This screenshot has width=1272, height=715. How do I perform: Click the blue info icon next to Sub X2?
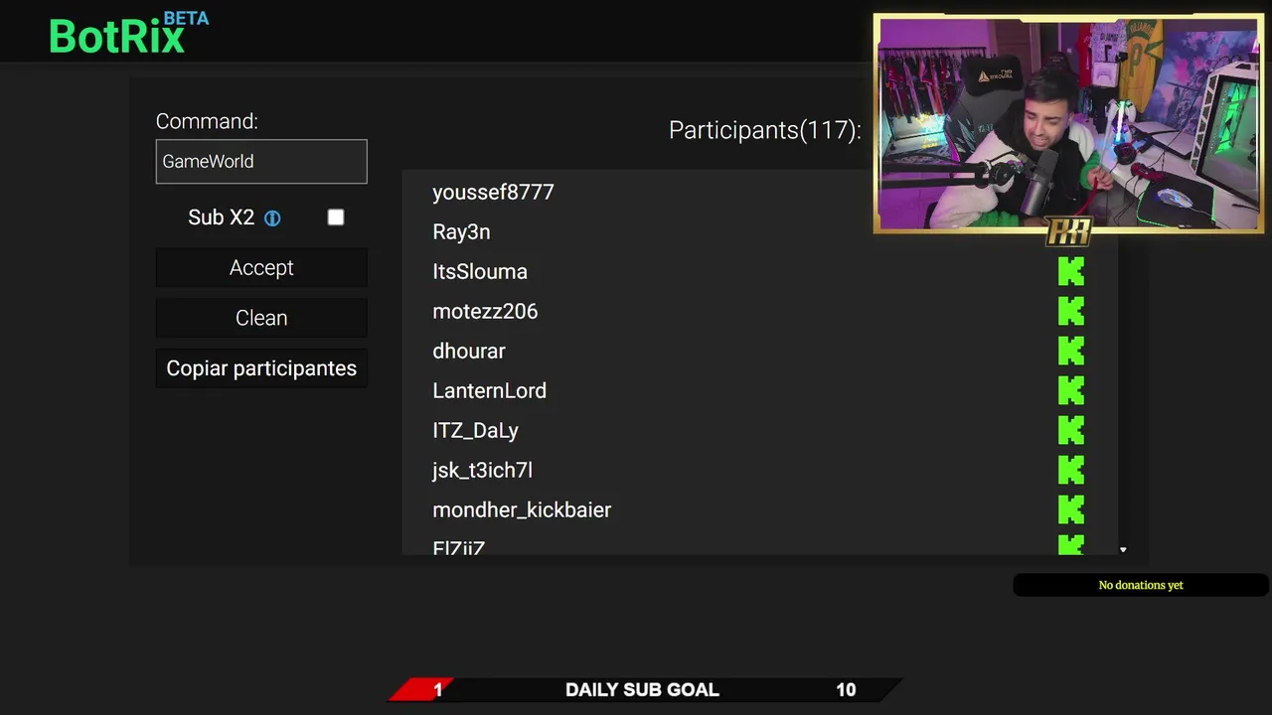tap(272, 218)
